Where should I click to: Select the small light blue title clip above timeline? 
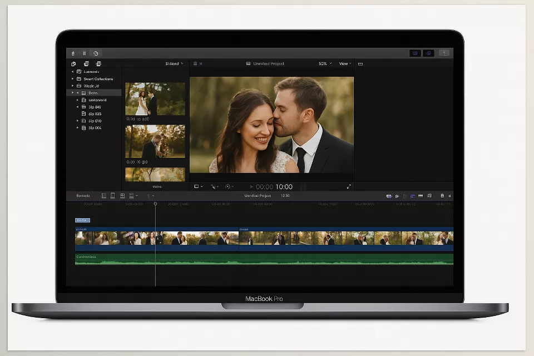click(82, 220)
